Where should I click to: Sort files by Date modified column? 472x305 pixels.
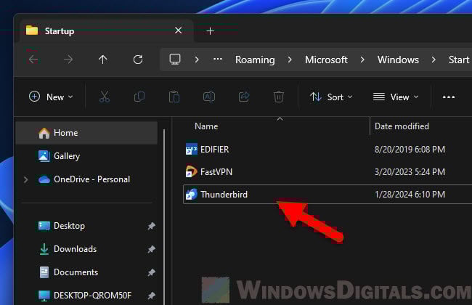pos(402,126)
